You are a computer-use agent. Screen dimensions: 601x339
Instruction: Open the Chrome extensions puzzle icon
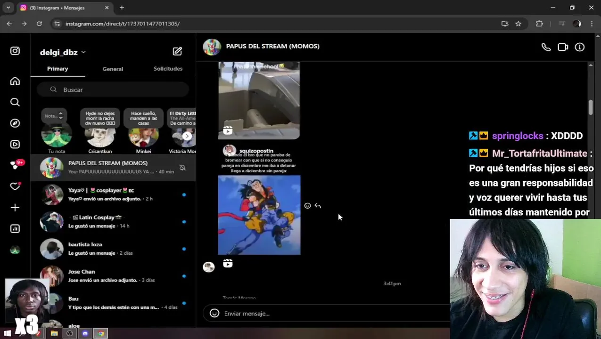click(x=540, y=24)
